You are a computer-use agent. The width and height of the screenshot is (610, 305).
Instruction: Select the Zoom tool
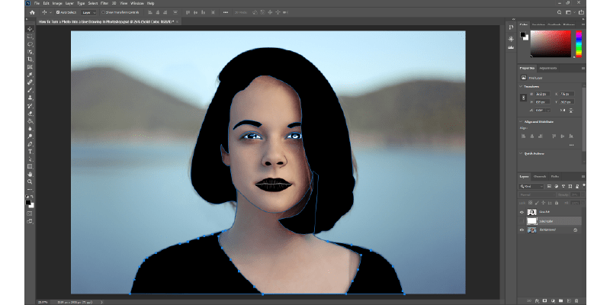point(30,181)
